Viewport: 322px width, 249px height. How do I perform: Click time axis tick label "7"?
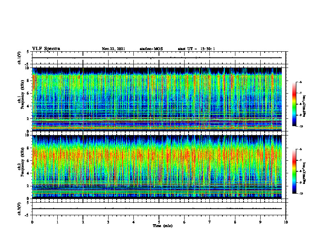click(210, 222)
